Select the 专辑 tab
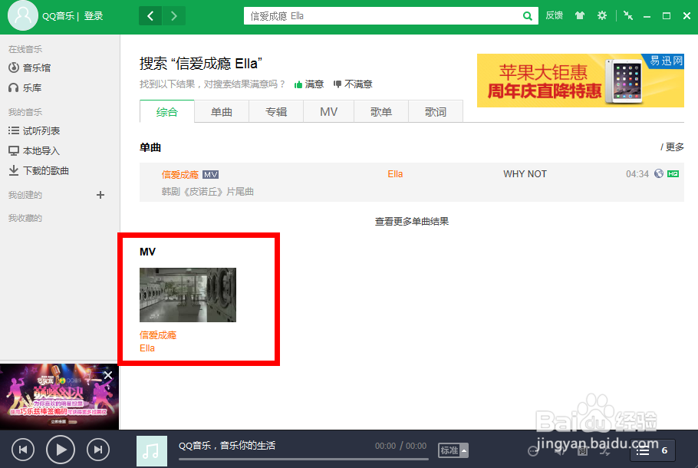The height and width of the screenshot is (468, 698). pos(276,112)
